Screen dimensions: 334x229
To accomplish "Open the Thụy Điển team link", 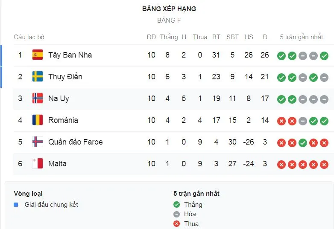I will pyautogui.click(x=65, y=76).
